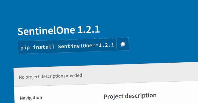Viewport: 198px width, 103px height.
Task: Copy the pip command to the clipboard
Action: point(123,44)
